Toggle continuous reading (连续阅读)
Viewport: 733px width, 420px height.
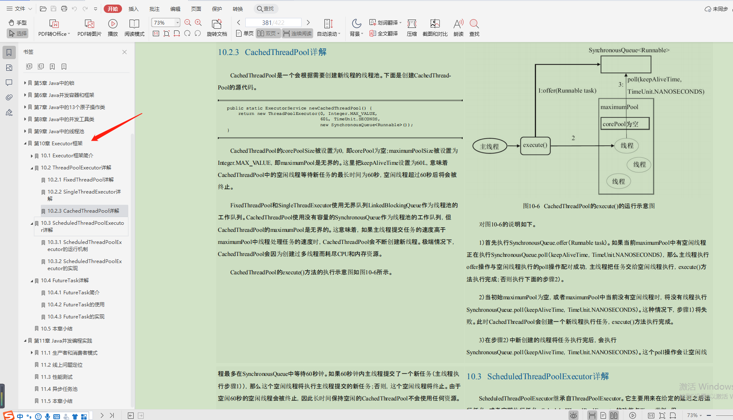[x=297, y=33]
